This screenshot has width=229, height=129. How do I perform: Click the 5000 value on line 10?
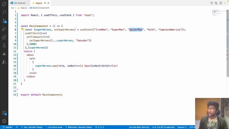coord(32,44)
